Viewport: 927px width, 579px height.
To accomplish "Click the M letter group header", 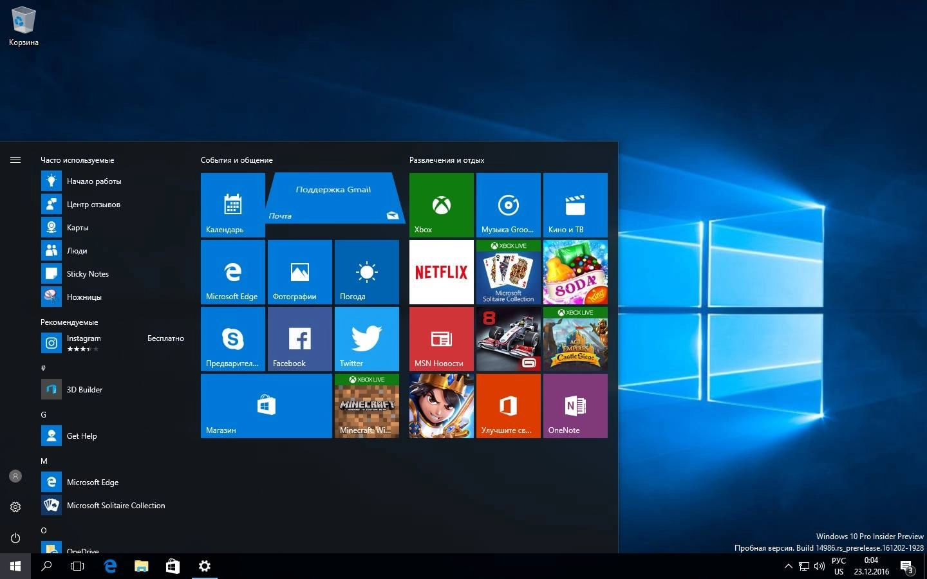I will (x=44, y=461).
